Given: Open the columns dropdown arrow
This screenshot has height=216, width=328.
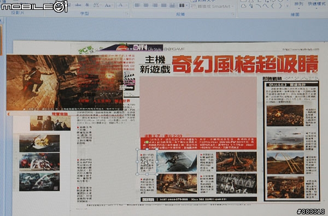Looking at the screenshot, I should 186,5.
